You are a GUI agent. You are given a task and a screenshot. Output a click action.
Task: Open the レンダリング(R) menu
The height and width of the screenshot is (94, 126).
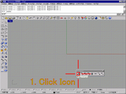coord(80,4)
